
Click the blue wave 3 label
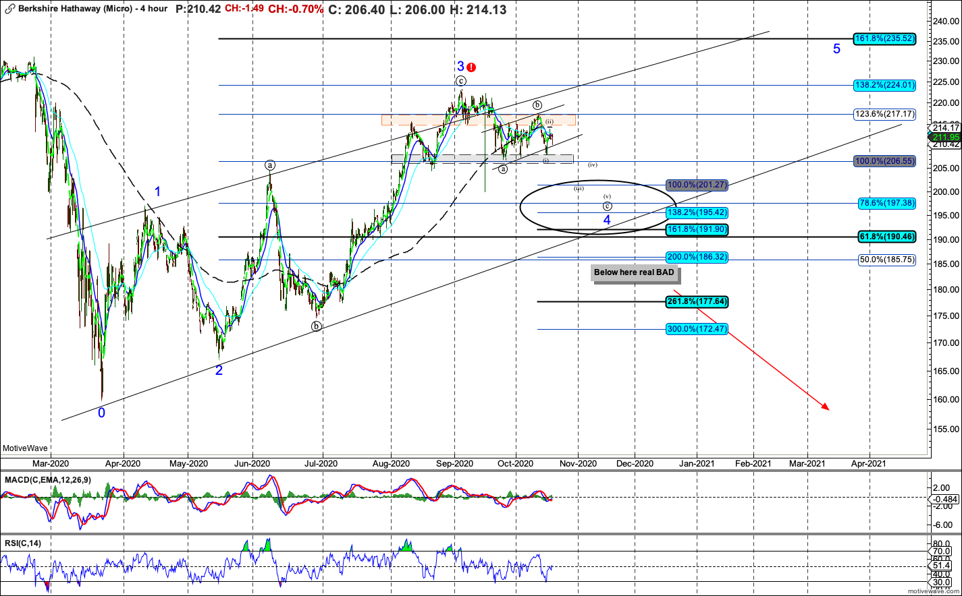point(460,66)
